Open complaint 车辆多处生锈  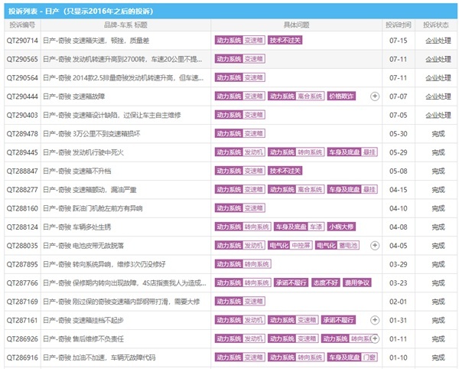coord(77,227)
